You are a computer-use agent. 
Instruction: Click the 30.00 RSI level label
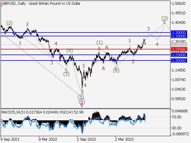coord(176,128)
